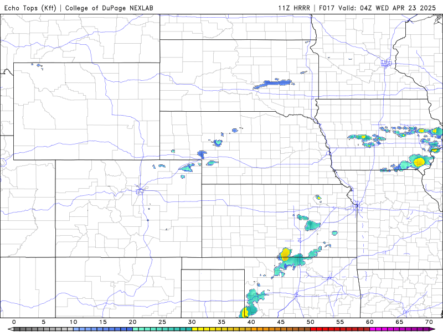
Task: Click the yellow-topped cell cut off at the map's bottom edge
Action: pyautogui.click(x=245, y=313)
